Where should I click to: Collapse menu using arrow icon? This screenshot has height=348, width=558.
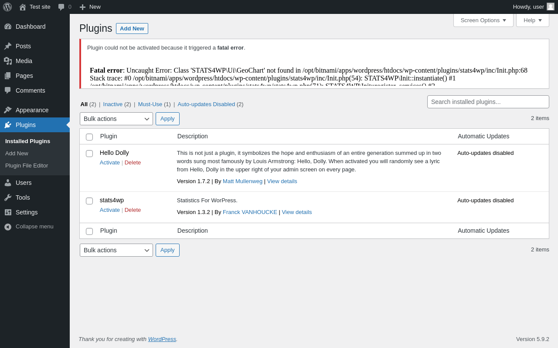click(x=8, y=227)
